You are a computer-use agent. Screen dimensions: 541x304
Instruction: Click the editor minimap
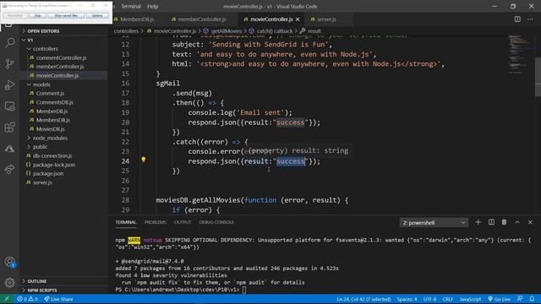click(x=520, y=54)
